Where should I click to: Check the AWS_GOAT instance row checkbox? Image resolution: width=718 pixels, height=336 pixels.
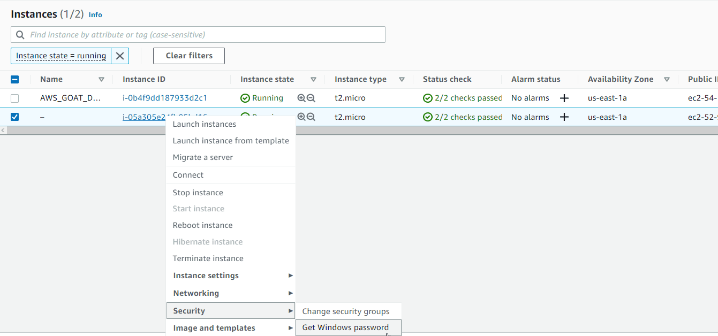15,98
